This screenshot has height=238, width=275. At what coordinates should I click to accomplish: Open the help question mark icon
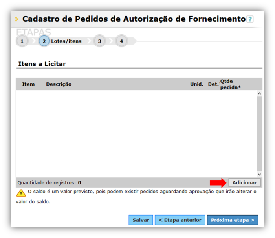(x=250, y=19)
